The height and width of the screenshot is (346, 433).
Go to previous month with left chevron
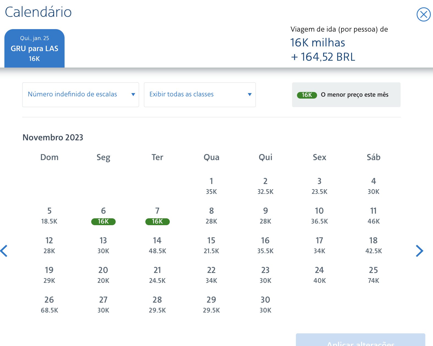[x=4, y=251]
